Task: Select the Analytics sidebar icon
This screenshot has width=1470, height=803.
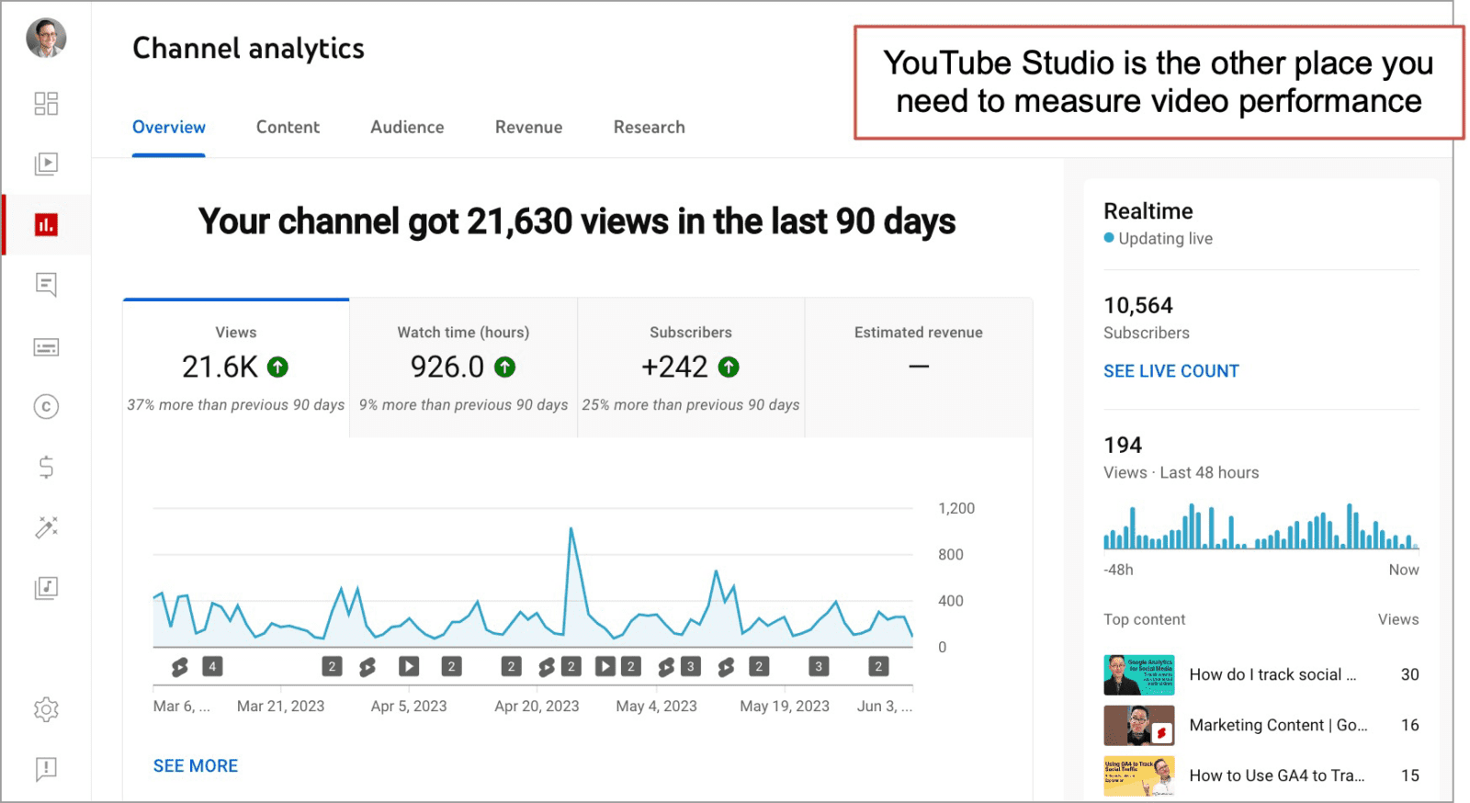Action: pyautogui.click(x=46, y=224)
